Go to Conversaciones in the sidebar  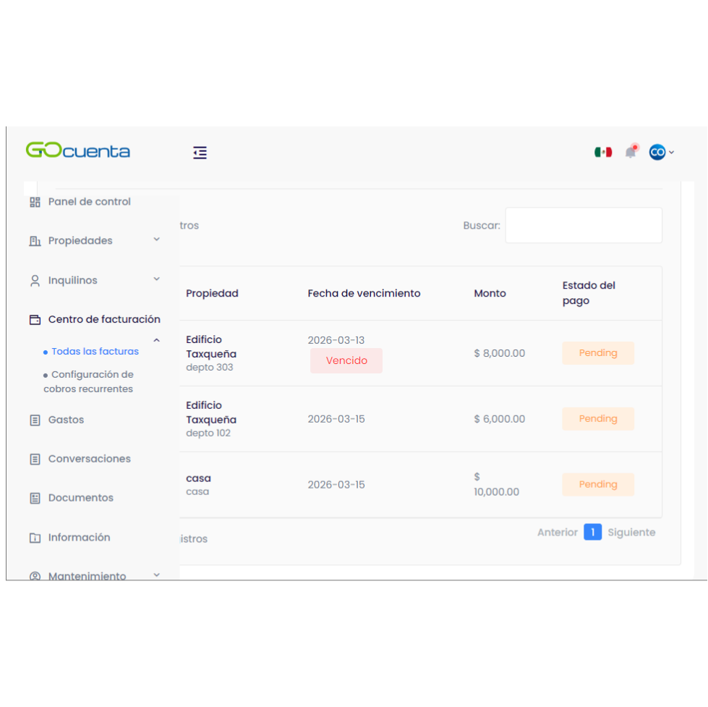click(89, 459)
